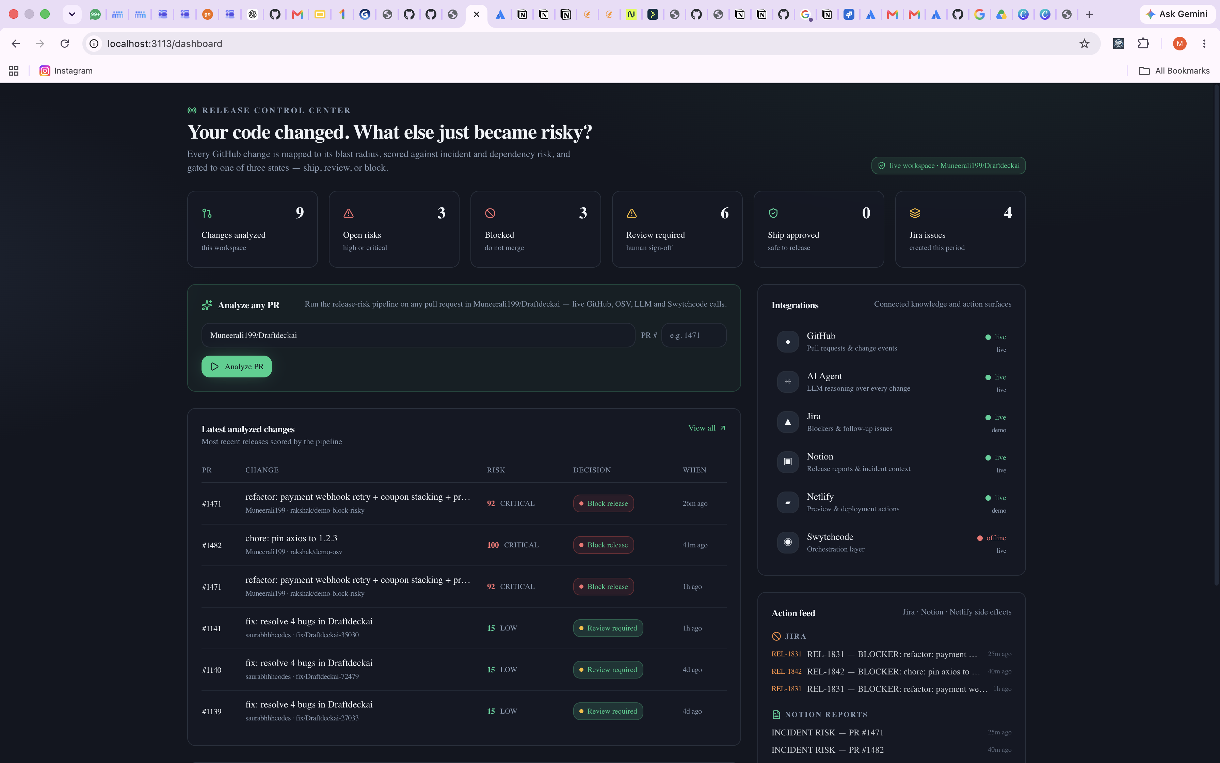This screenshot has height=763, width=1220.
Task: Click the pull-request icon on Changes analyzed
Action: (x=207, y=214)
